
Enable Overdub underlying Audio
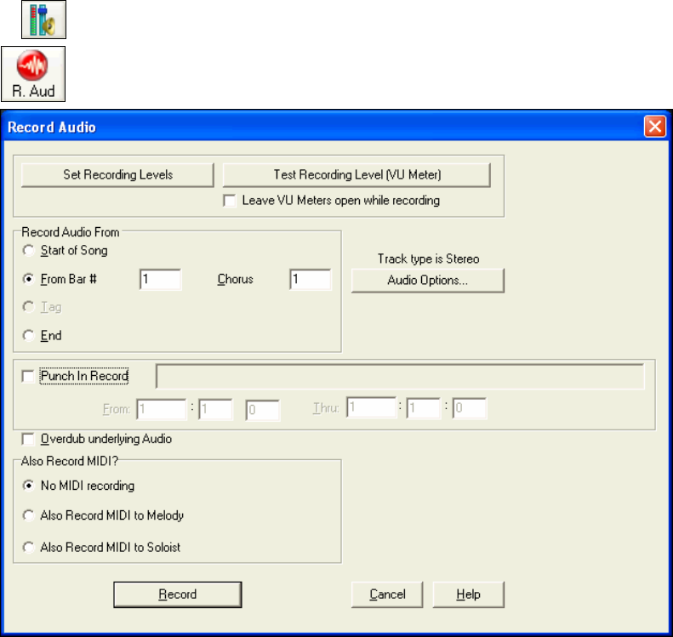(28, 439)
